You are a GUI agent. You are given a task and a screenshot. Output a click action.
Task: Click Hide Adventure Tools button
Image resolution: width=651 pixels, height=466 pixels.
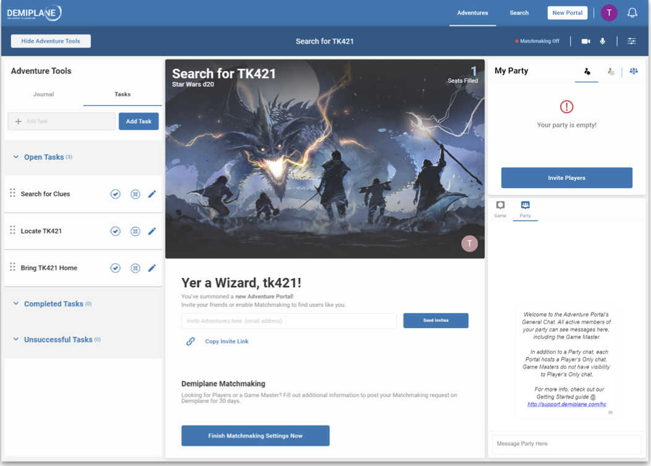click(51, 41)
